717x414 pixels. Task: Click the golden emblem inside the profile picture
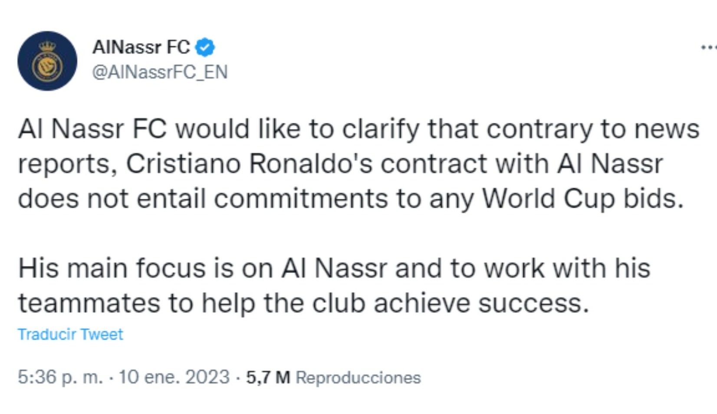coord(46,64)
